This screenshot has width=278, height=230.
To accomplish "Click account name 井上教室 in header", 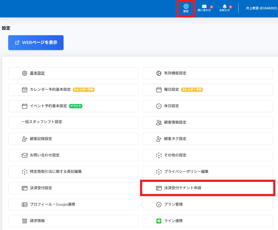I will click(261, 8).
